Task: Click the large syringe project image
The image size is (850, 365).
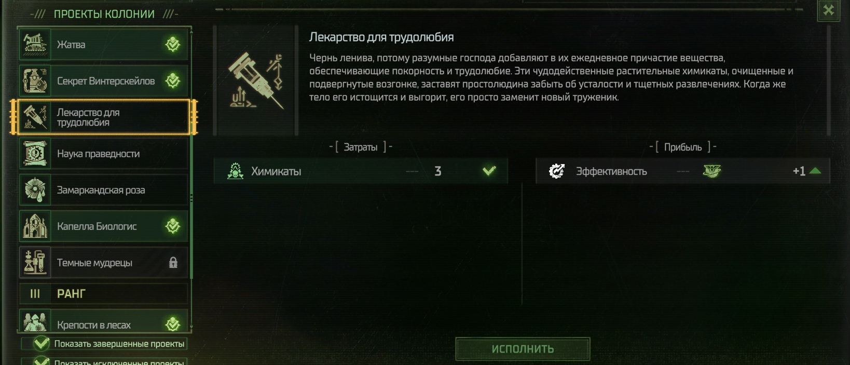Action: coord(256,80)
